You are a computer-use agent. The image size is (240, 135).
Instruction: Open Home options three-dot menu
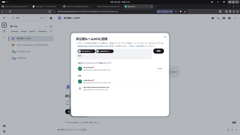point(46,26)
